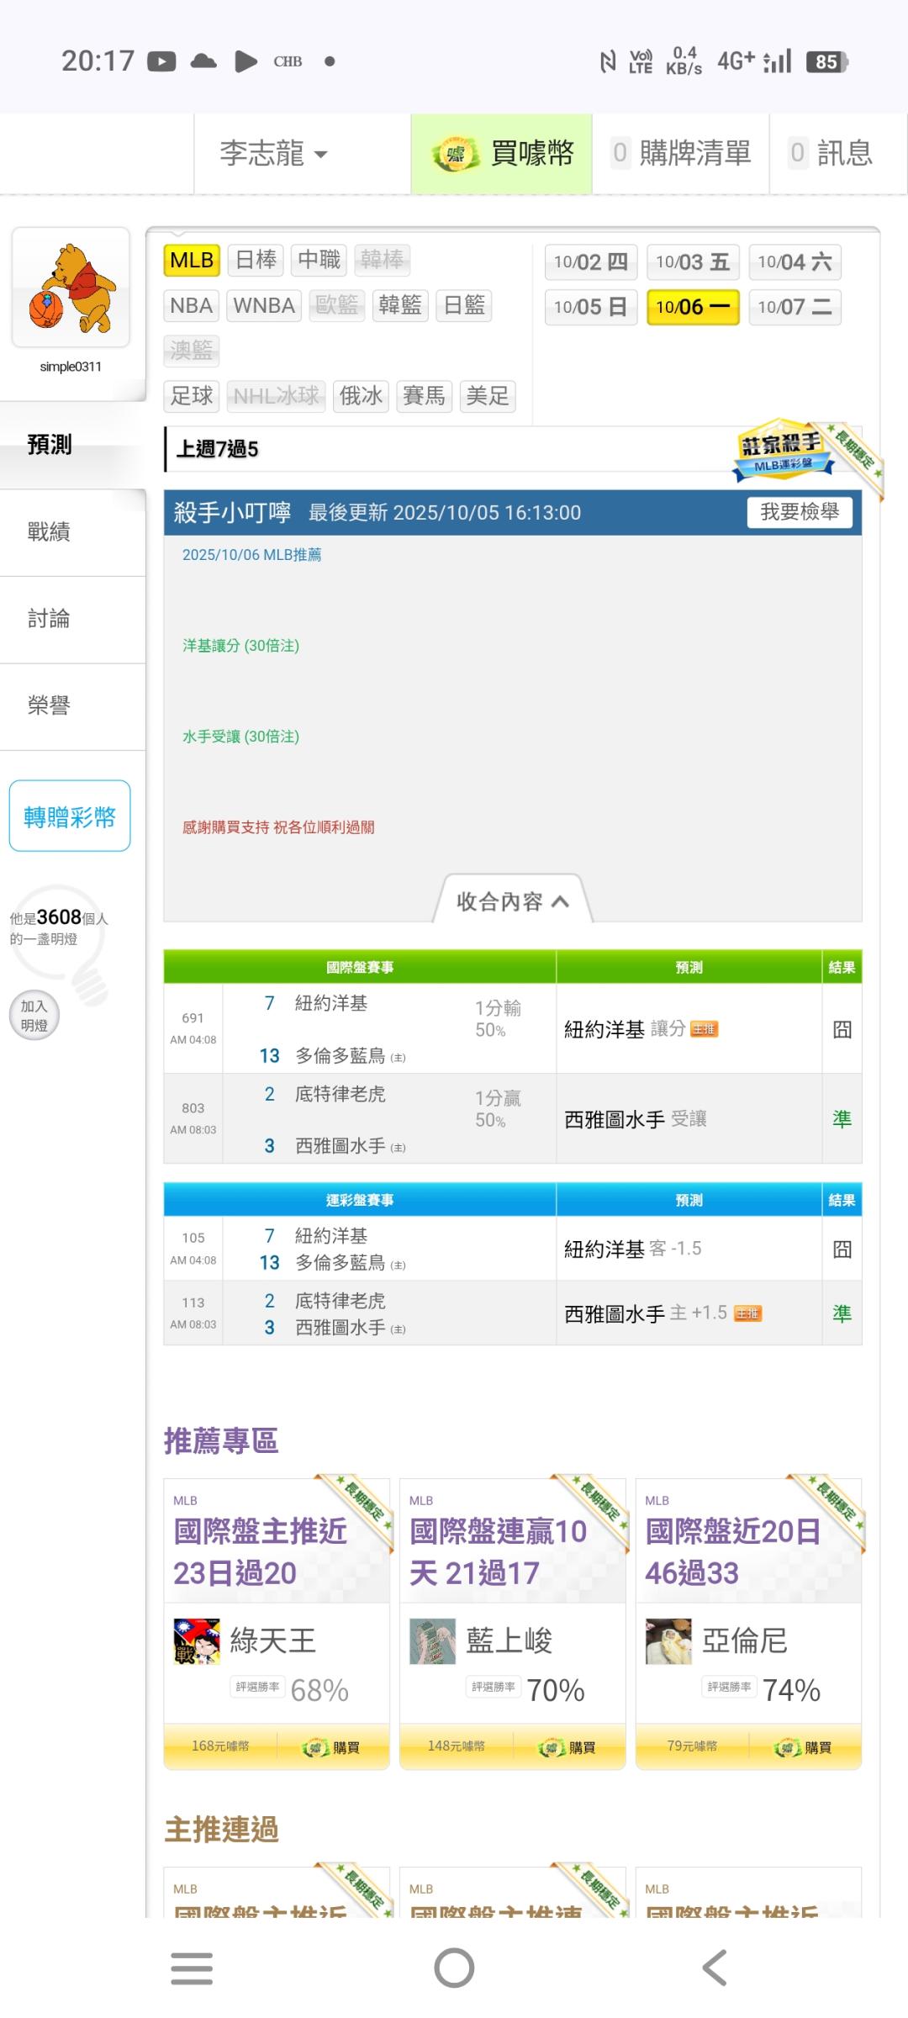Tap 亞倫尼's avatar image
Viewport: 908px width, 2018px height.
[668, 1640]
